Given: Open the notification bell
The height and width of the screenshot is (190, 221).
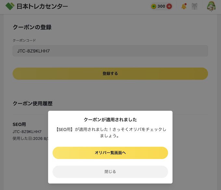Looking at the screenshot, I should (x=184, y=6).
